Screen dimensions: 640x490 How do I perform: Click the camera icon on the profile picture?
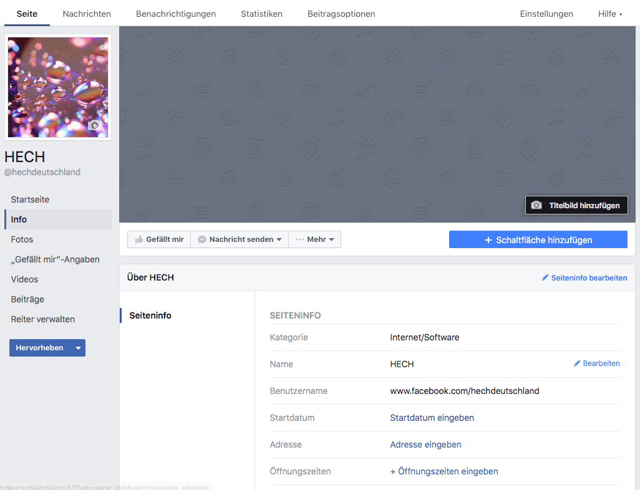94,126
